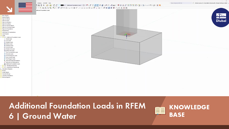Select LC2 - ständige Einwirkung tree item
Image resolution: width=229 pixels, height=129 pixels.
tap(10, 66)
